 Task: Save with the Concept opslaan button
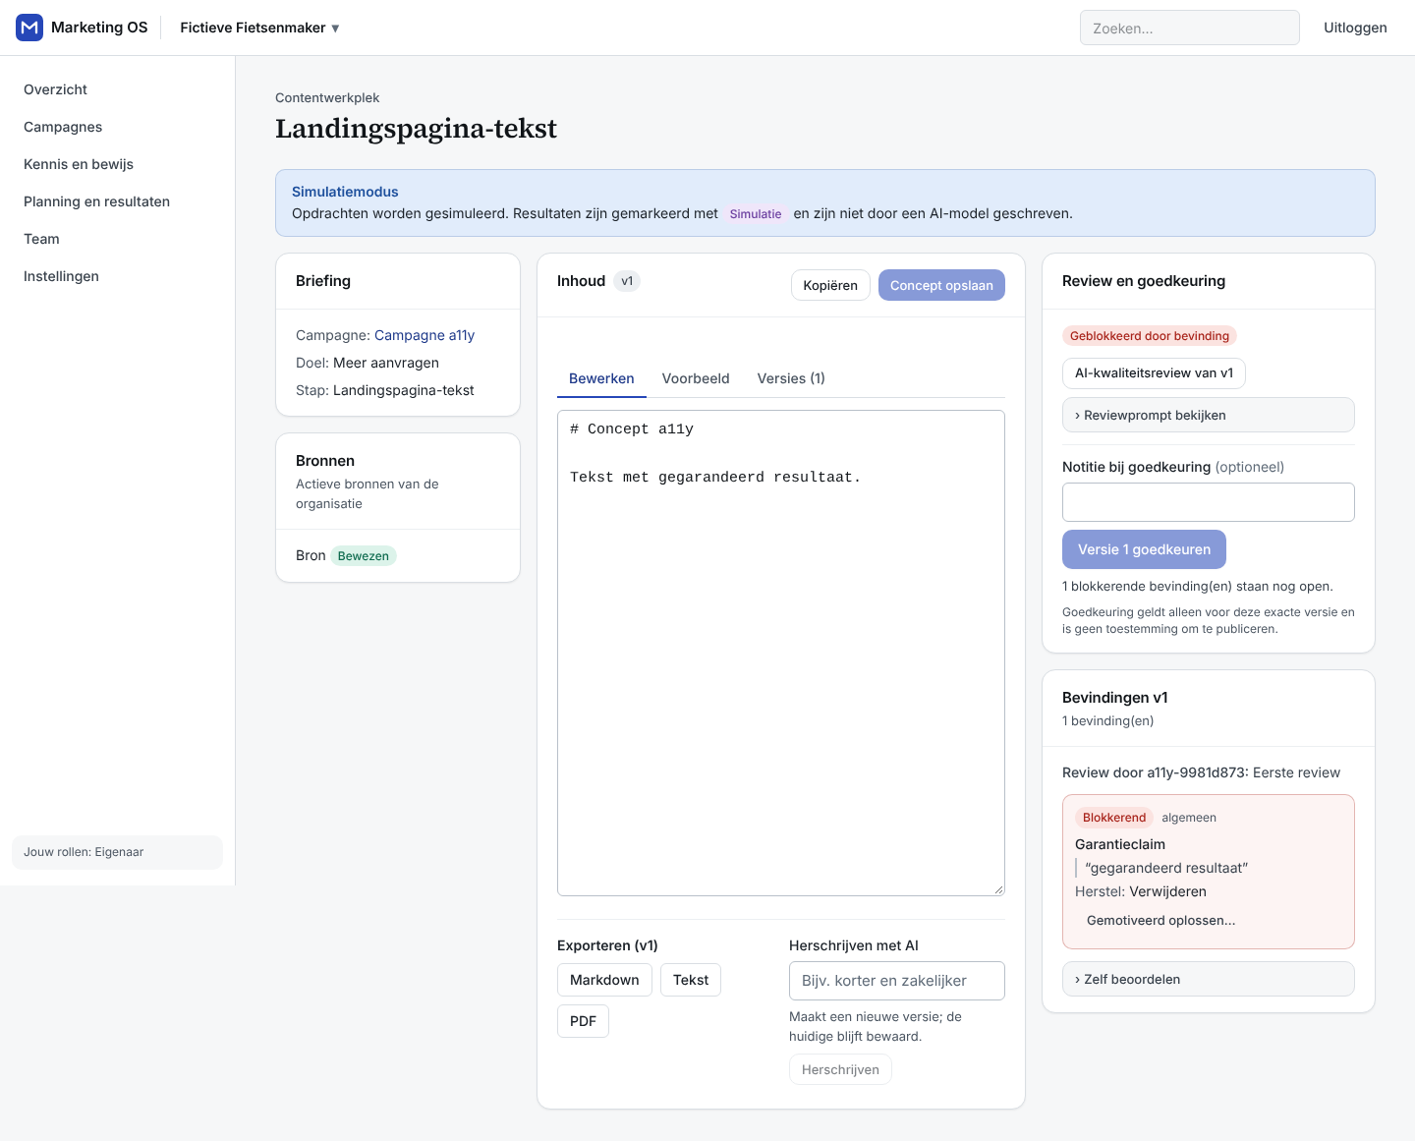tap(941, 285)
